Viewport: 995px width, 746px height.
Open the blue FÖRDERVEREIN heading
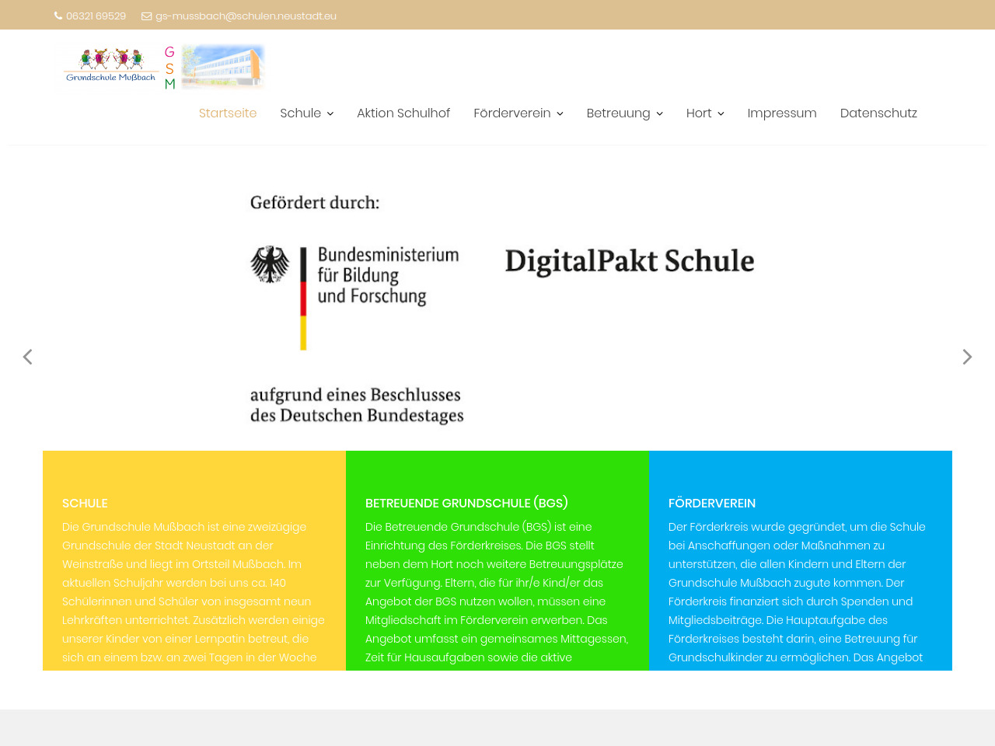[712, 503]
